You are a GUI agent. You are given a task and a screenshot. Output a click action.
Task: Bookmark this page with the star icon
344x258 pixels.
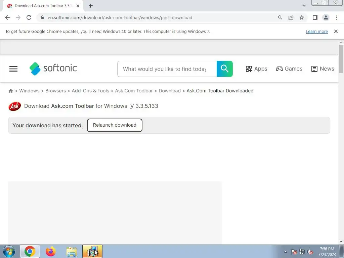pyautogui.click(x=302, y=17)
